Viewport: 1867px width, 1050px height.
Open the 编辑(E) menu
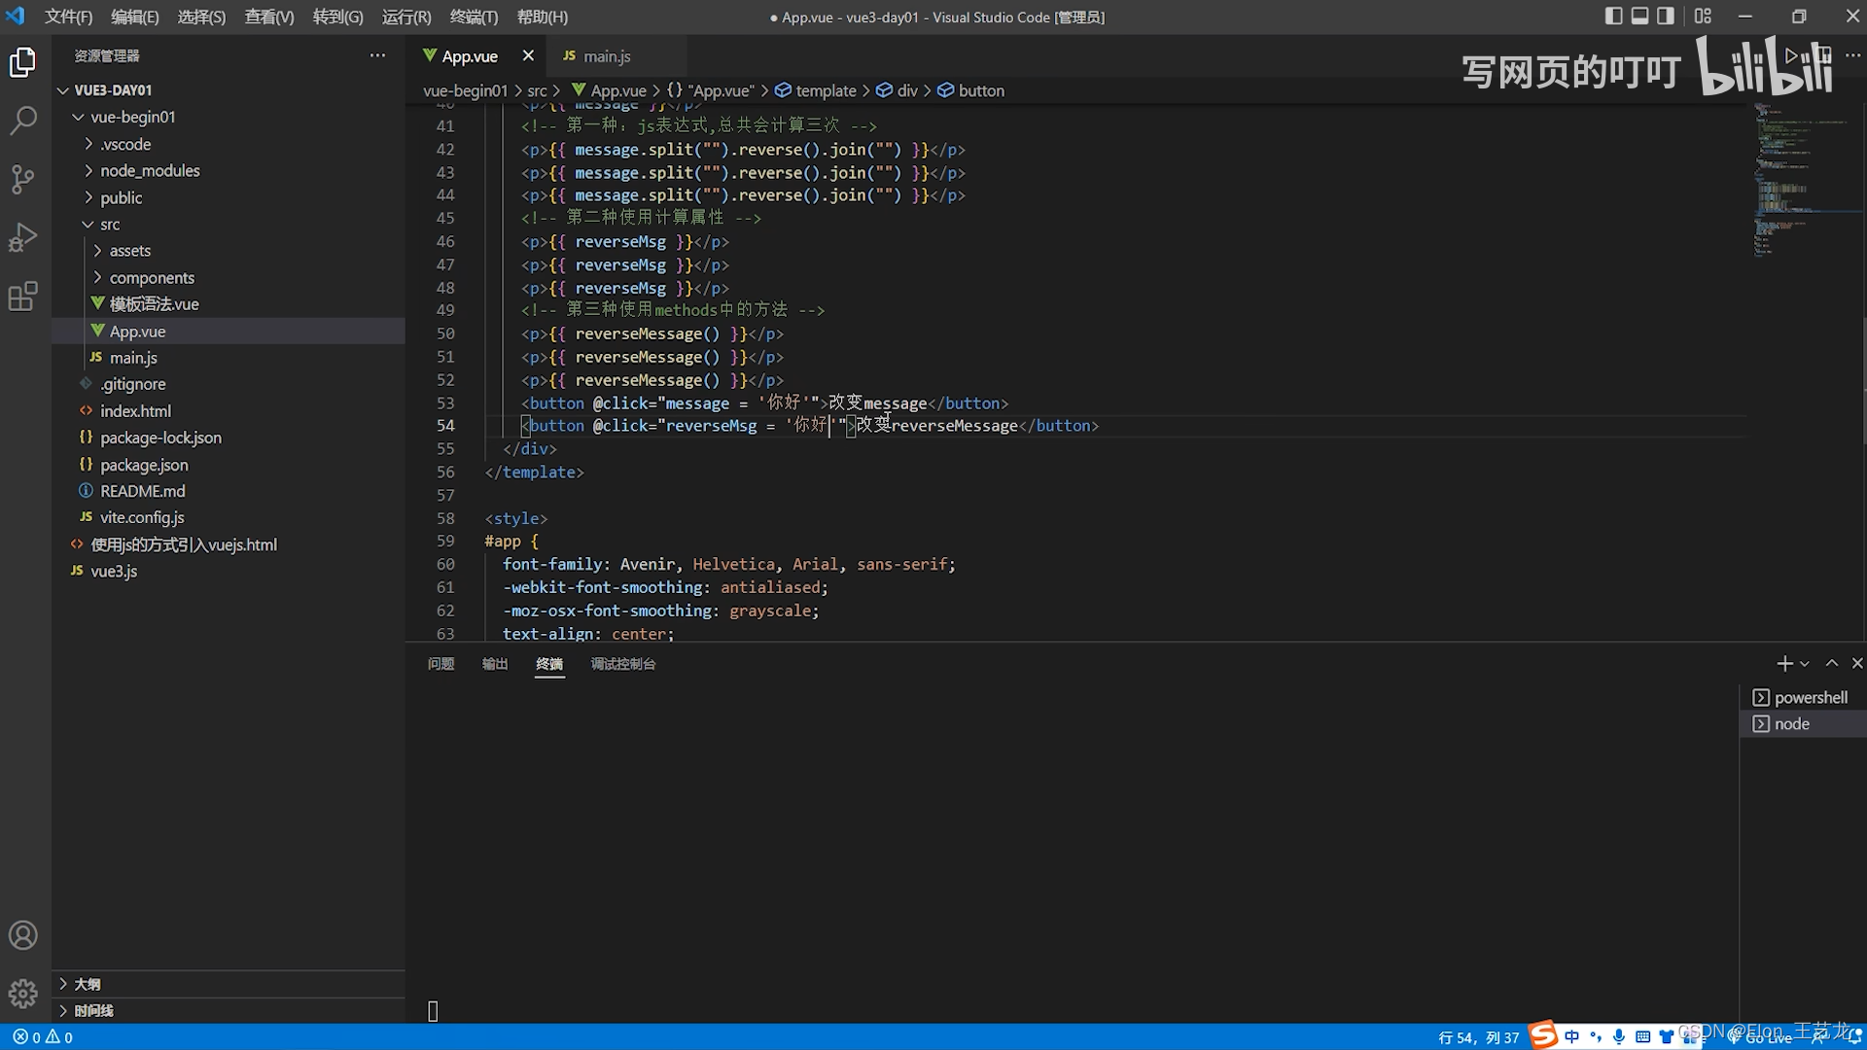[134, 17]
